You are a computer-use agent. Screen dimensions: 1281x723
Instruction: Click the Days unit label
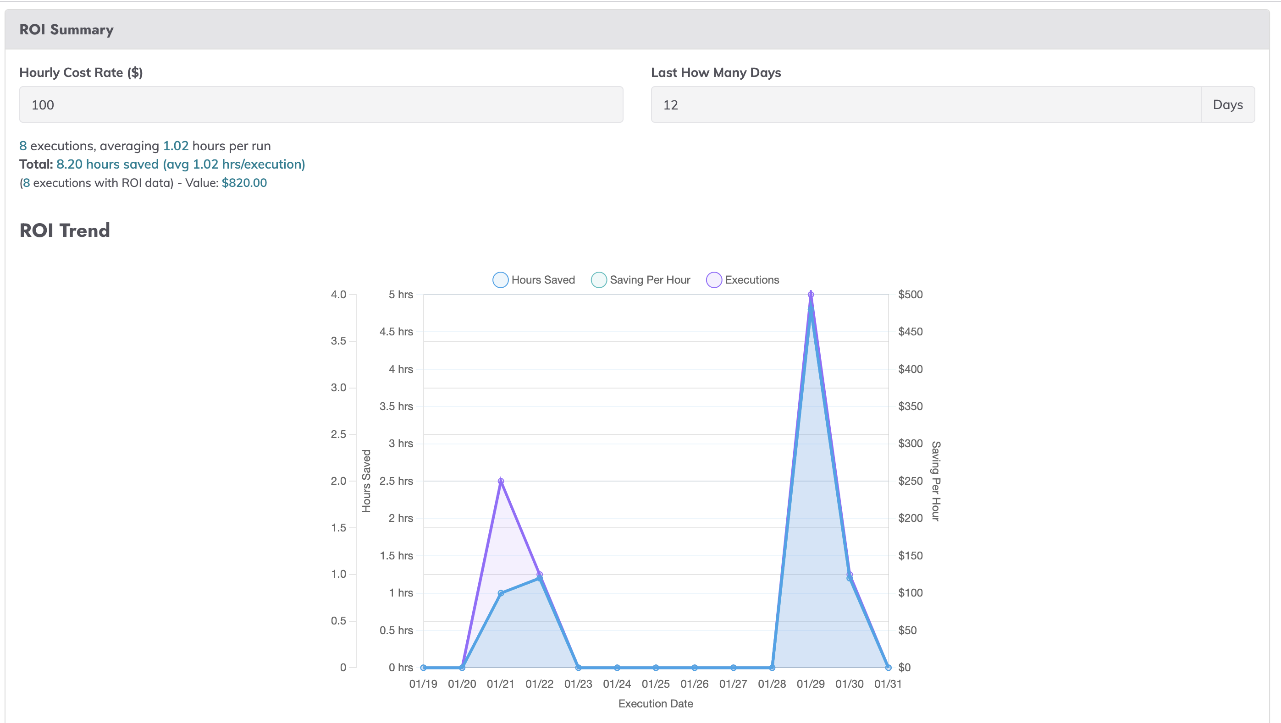(1228, 104)
